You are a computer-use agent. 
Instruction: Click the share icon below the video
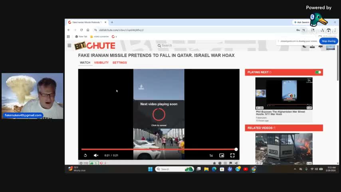236,163
